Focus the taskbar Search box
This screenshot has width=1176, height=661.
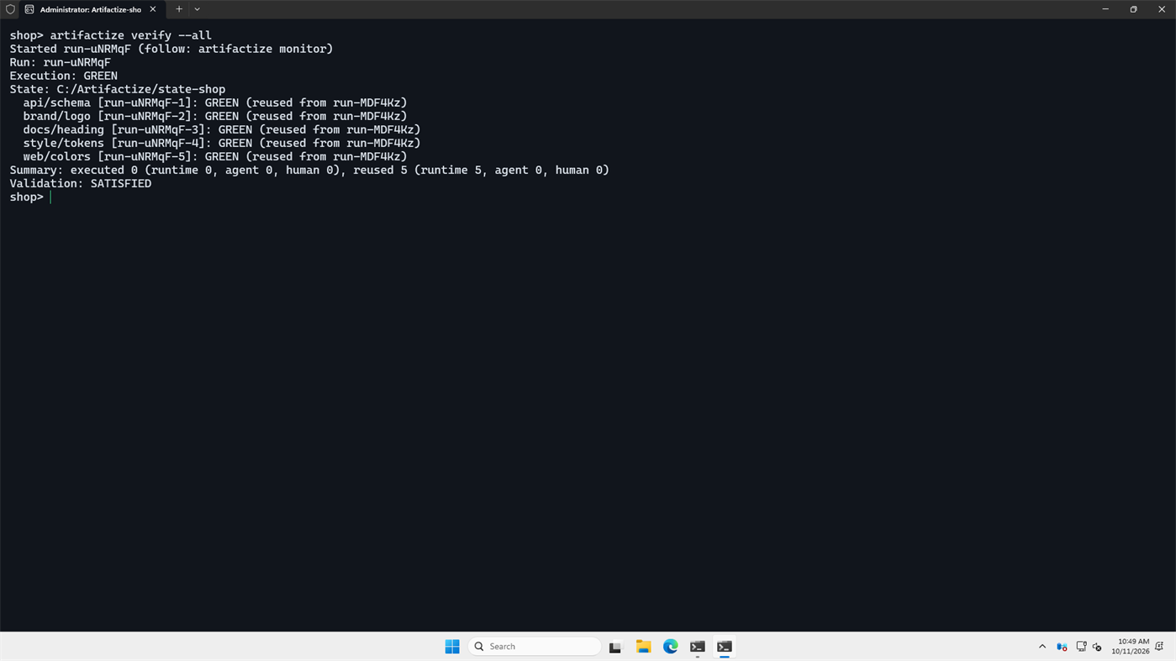pyautogui.click(x=535, y=647)
